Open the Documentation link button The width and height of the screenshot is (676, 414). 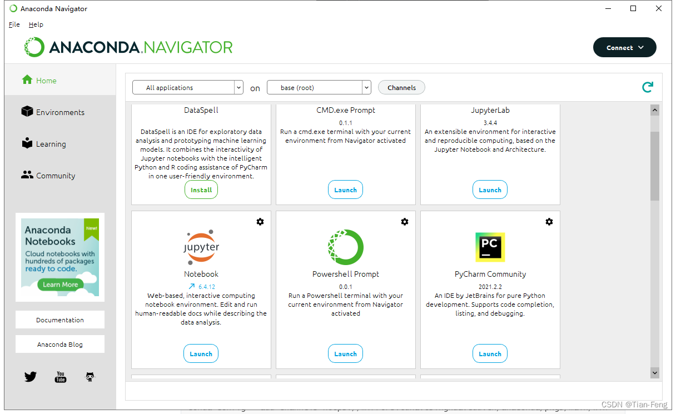pyautogui.click(x=60, y=320)
